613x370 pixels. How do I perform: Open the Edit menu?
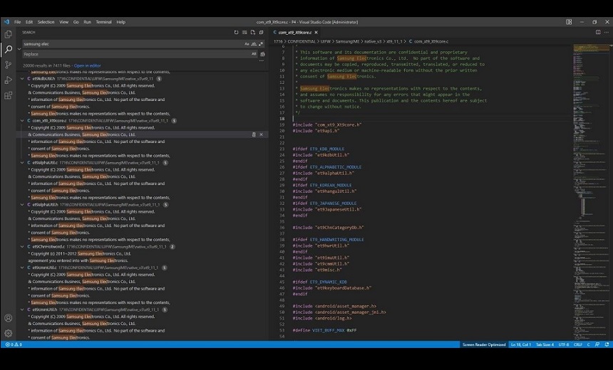coord(29,22)
